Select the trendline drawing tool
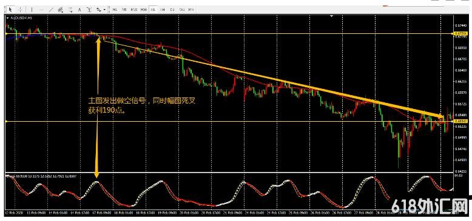Viewport: 472px width, 221px height. [51, 10]
